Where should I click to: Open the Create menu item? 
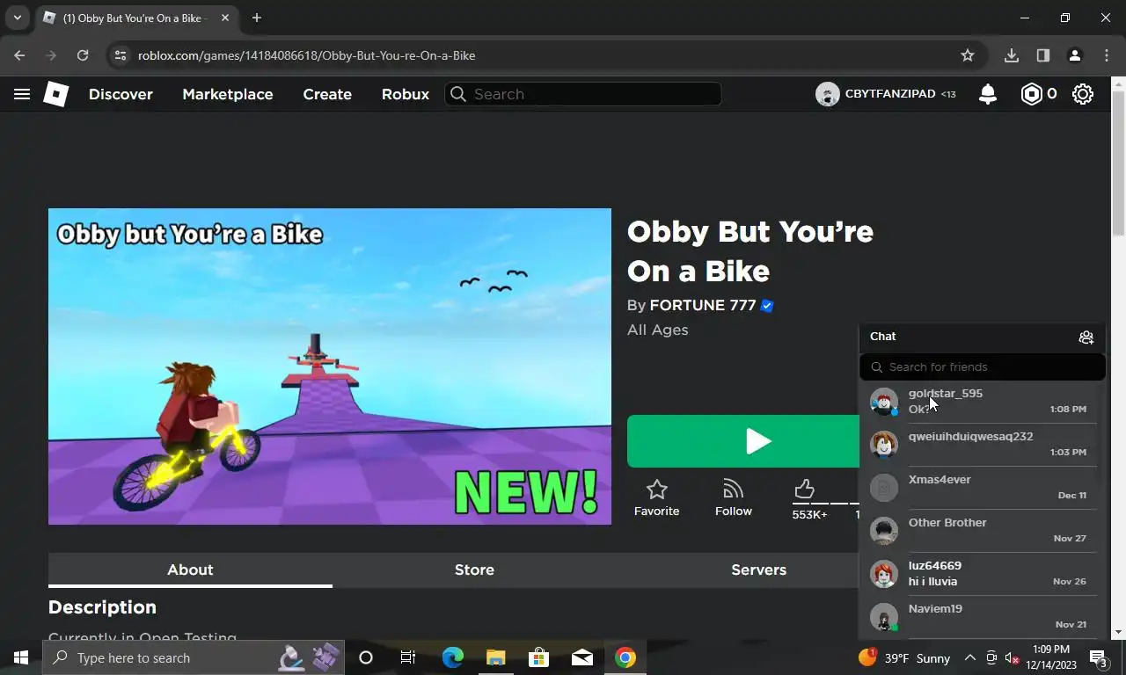click(327, 94)
